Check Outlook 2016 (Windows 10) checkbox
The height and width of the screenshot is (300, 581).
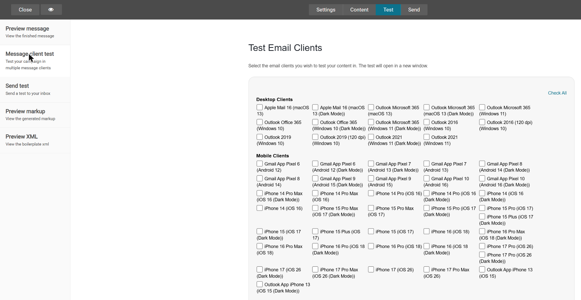coord(427,122)
